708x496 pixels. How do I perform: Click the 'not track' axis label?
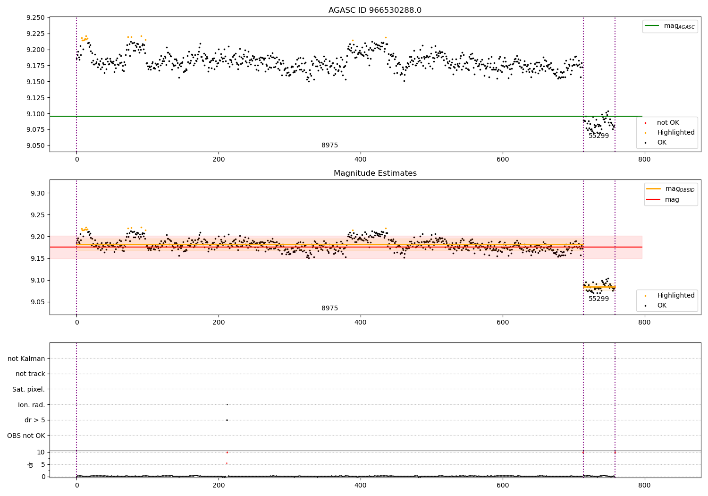coord(30,374)
